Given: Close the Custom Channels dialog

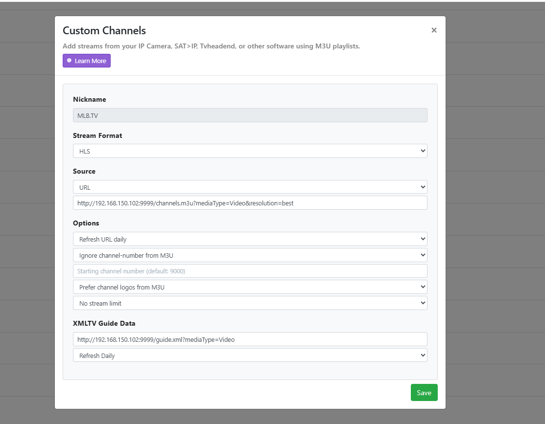Looking at the screenshot, I should click(434, 30).
